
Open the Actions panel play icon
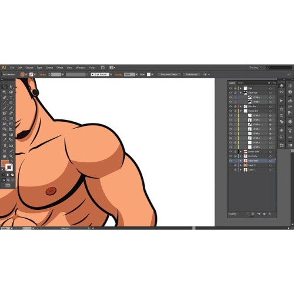pyautogui.click(x=282, y=101)
